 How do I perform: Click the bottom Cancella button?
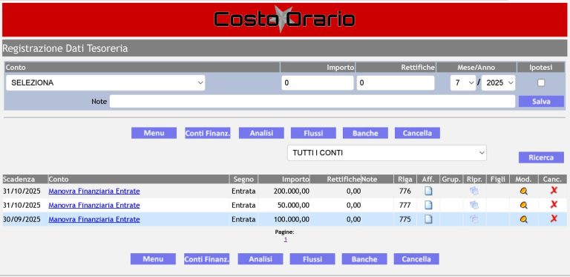coord(416,259)
